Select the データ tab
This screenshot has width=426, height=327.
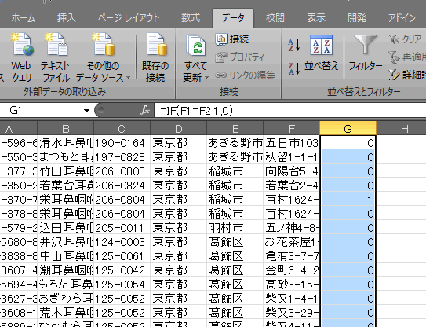[x=233, y=18]
